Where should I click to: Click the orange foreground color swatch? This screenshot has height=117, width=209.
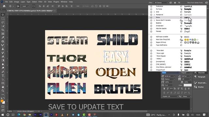(2, 101)
